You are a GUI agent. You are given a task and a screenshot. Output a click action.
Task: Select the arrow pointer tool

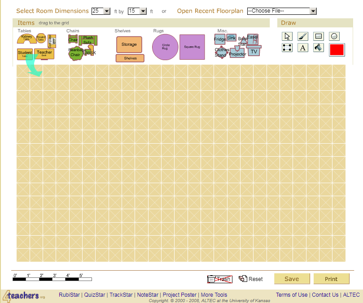[x=288, y=36]
